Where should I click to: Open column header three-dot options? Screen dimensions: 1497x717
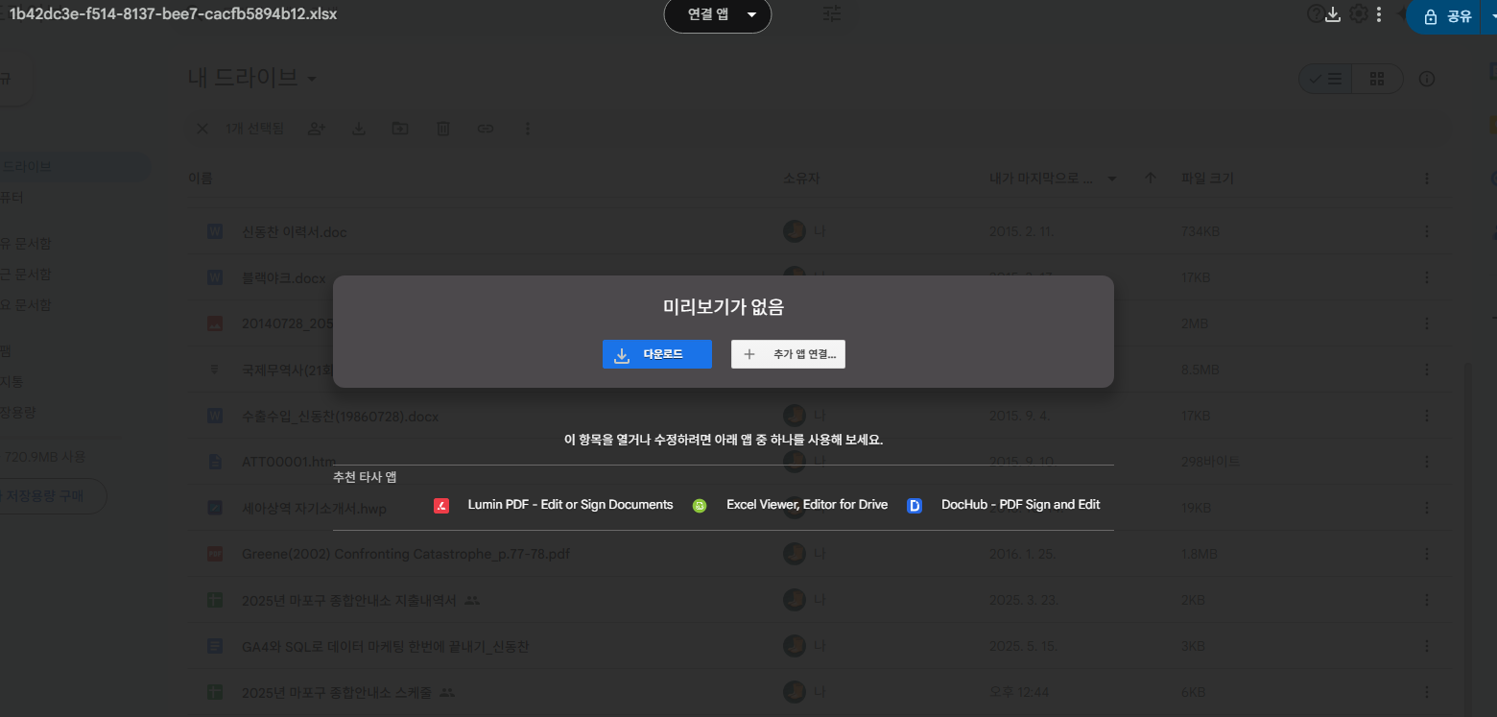(1427, 179)
